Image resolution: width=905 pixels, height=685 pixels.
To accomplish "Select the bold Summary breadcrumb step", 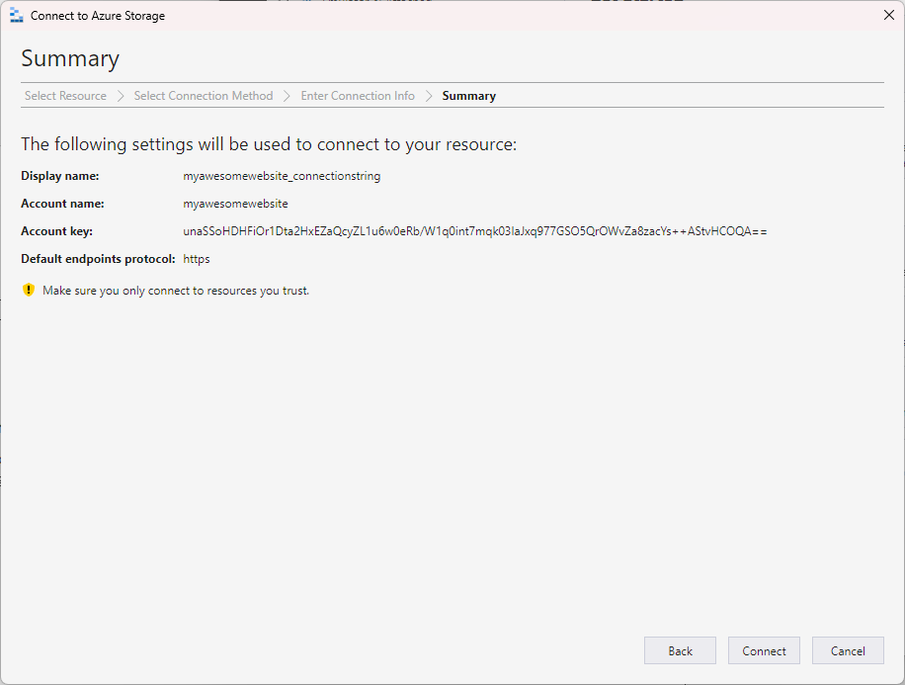I will (468, 96).
